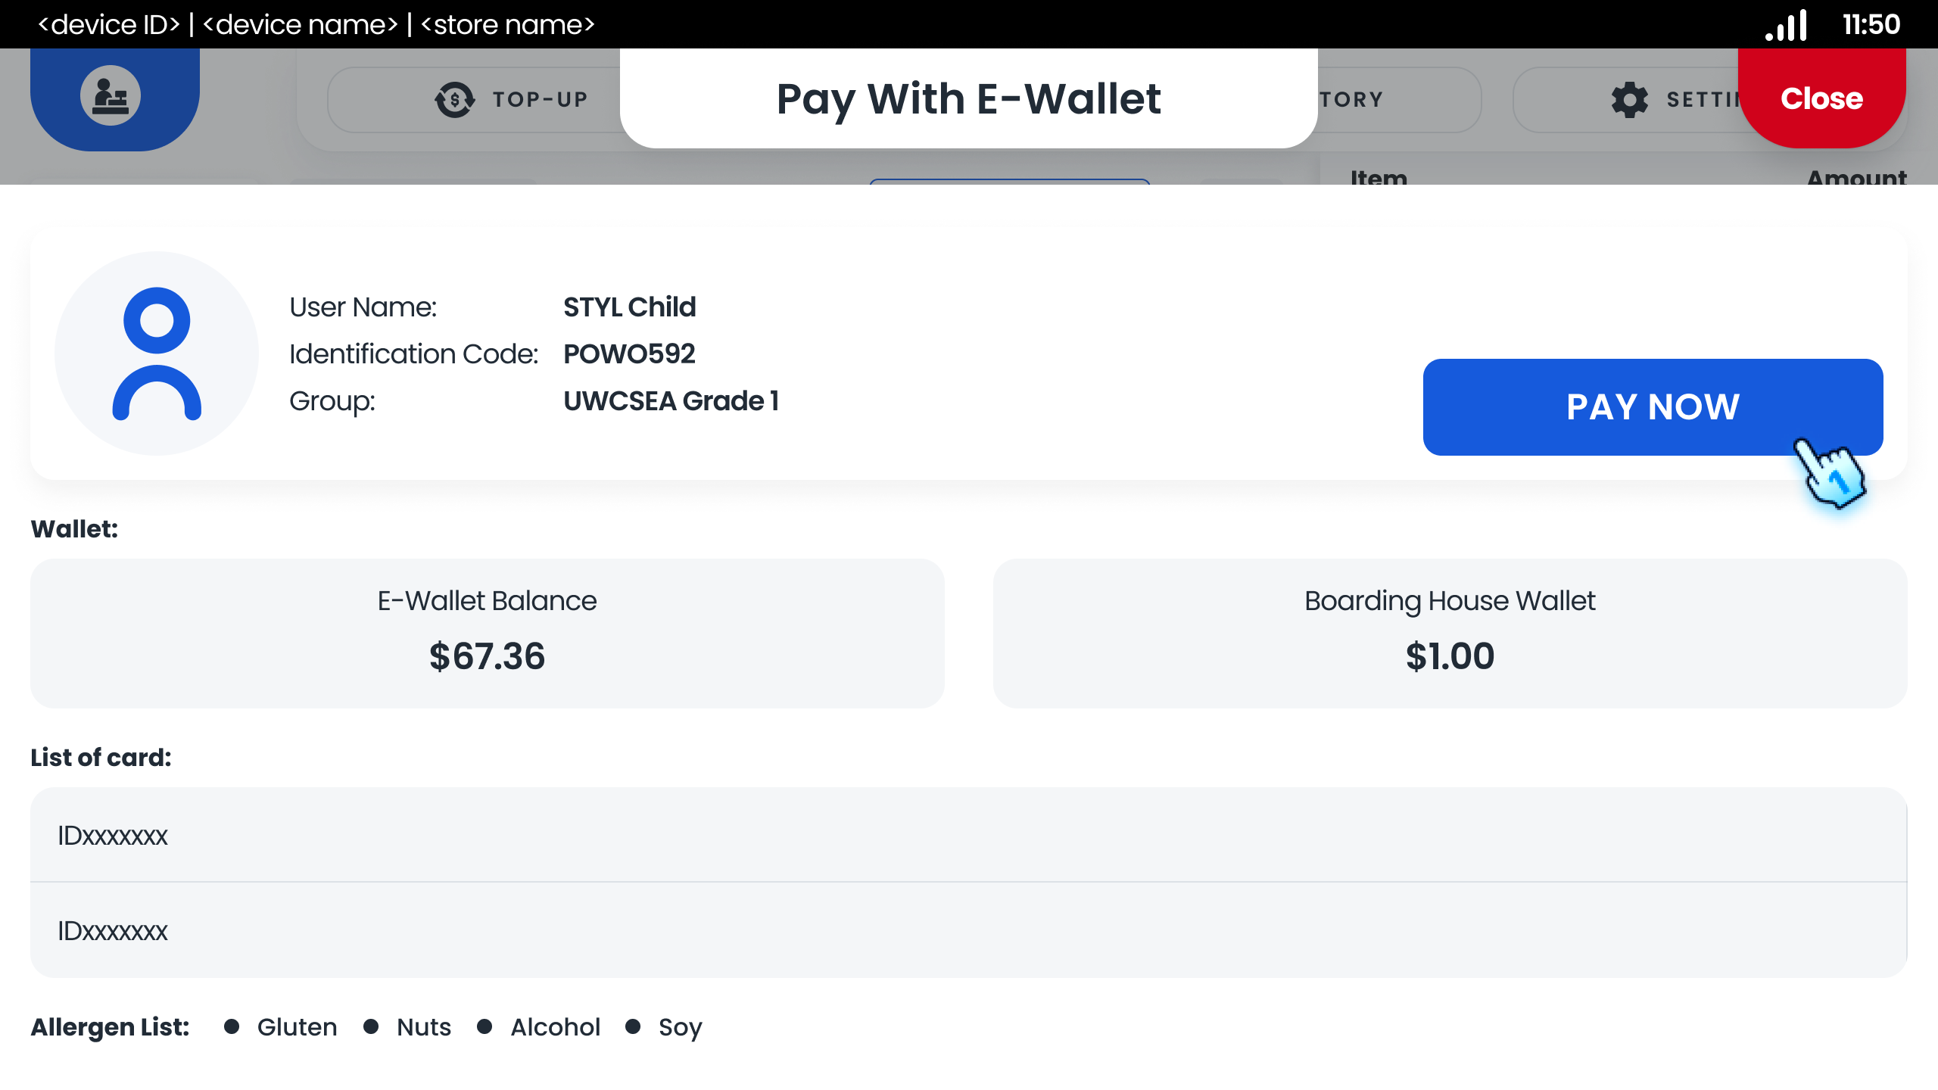The height and width of the screenshot is (1090, 1938).
Task: Toggle the Nuts allergen indicator
Action: point(371,1026)
